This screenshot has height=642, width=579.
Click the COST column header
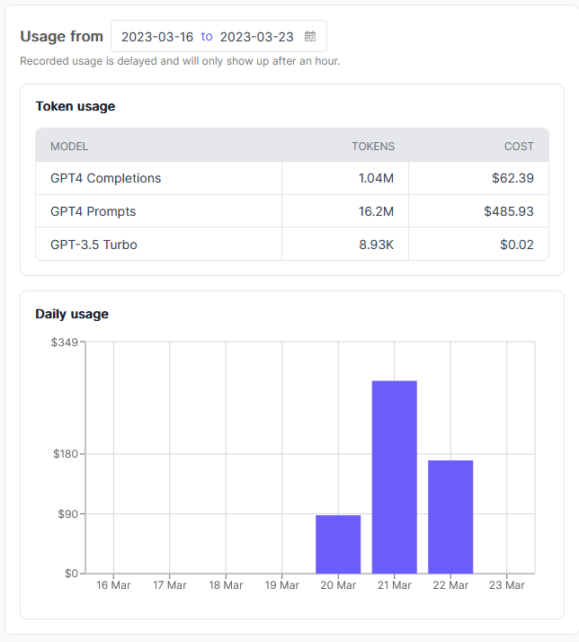[519, 146]
